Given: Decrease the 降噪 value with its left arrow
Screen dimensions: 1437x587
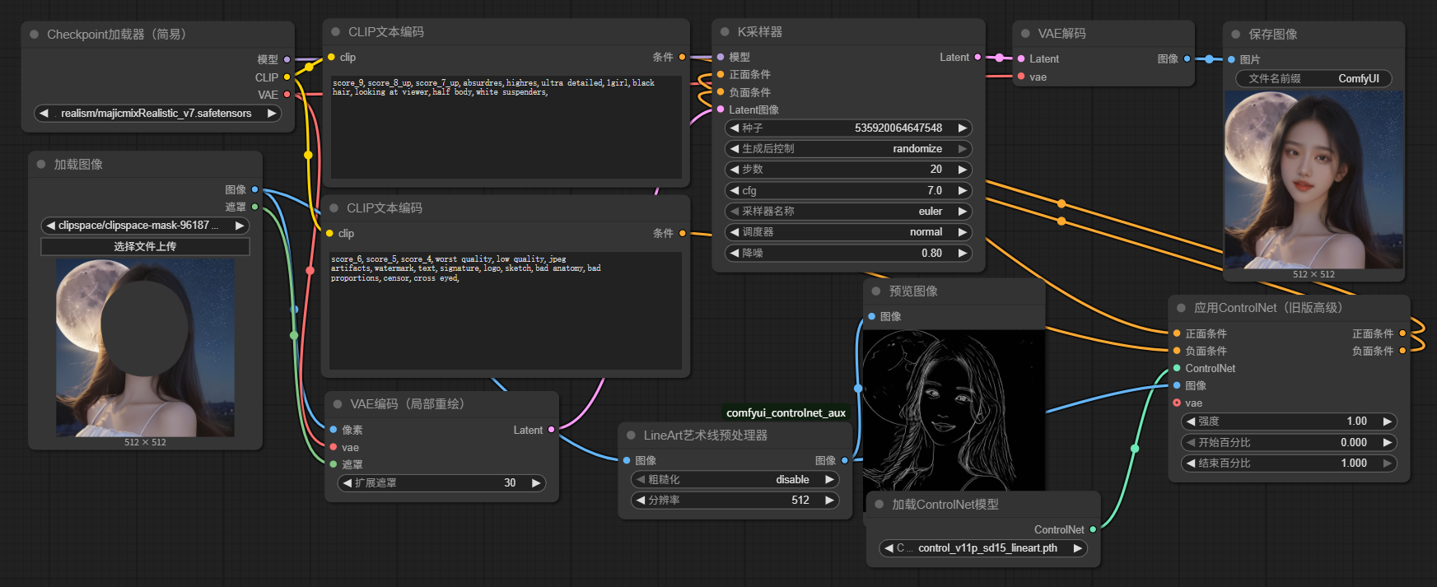Looking at the screenshot, I should click(735, 254).
